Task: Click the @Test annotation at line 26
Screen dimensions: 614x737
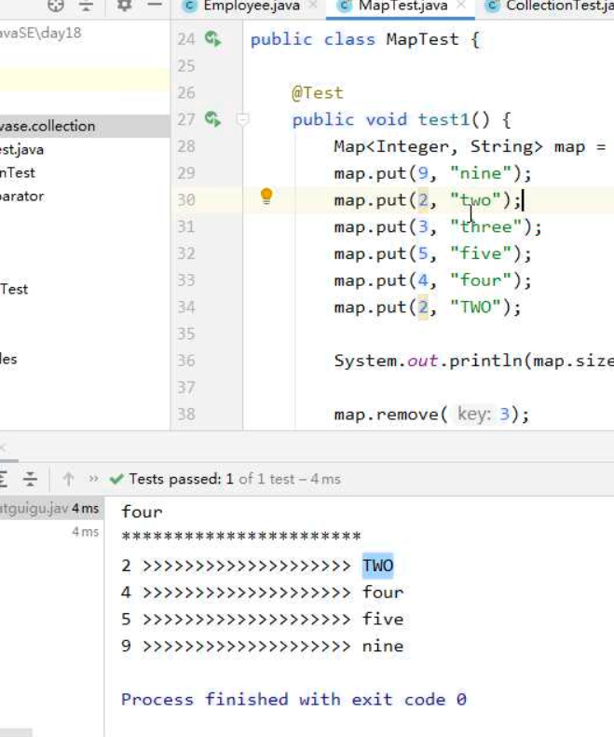Action: pos(318,92)
